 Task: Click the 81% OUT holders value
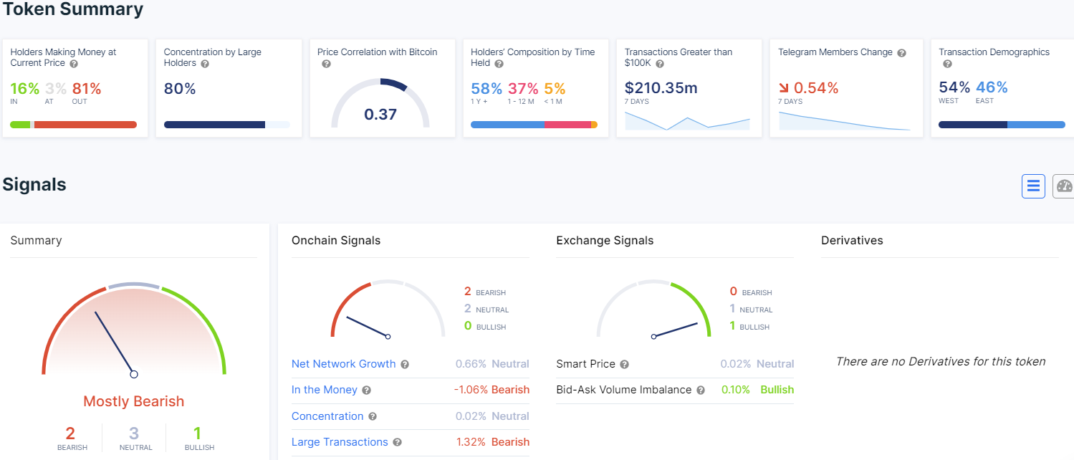click(x=87, y=89)
